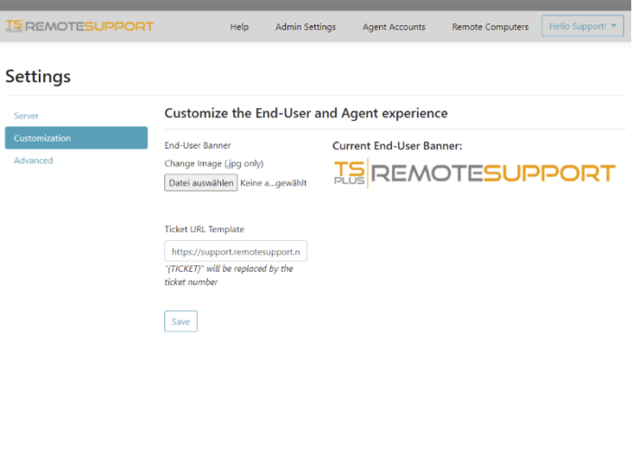
Task: Click the Keine a...gewählt file status text
Action: [x=274, y=183]
